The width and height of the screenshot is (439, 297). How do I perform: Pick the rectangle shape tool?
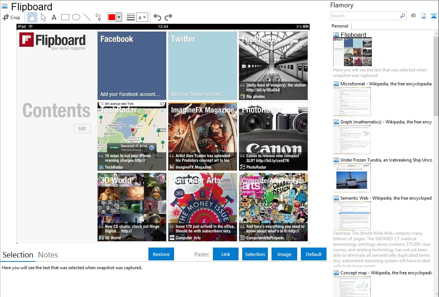(65, 17)
